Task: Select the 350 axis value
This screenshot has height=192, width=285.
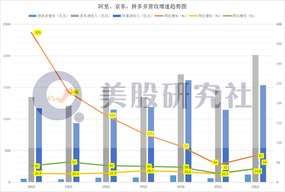Action: 279,44
